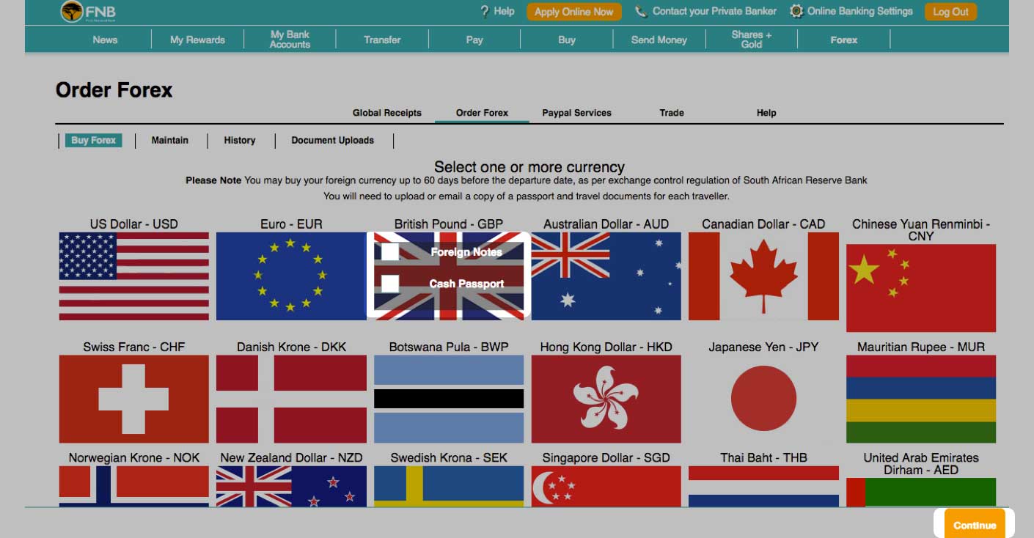The height and width of the screenshot is (538, 1034).
Task: Open My Bank Accounts menu
Action: pyautogui.click(x=290, y=40)
